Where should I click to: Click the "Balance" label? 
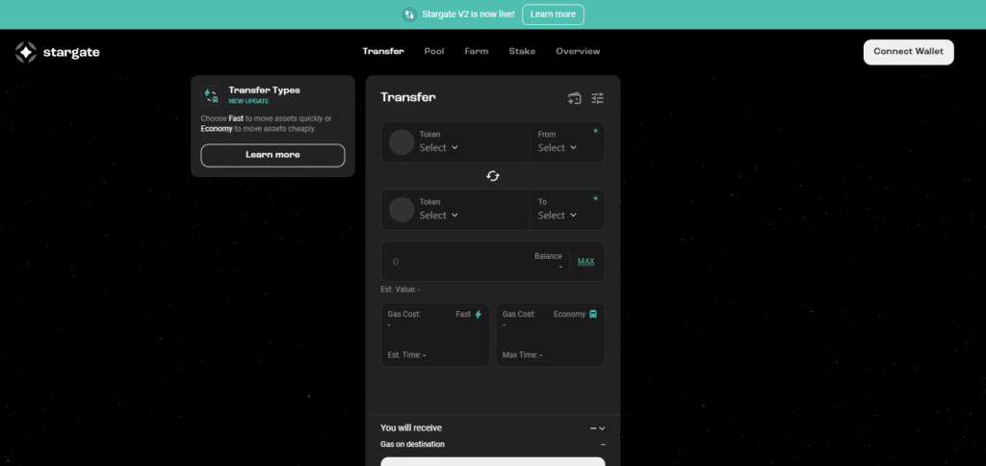point(548,256)
